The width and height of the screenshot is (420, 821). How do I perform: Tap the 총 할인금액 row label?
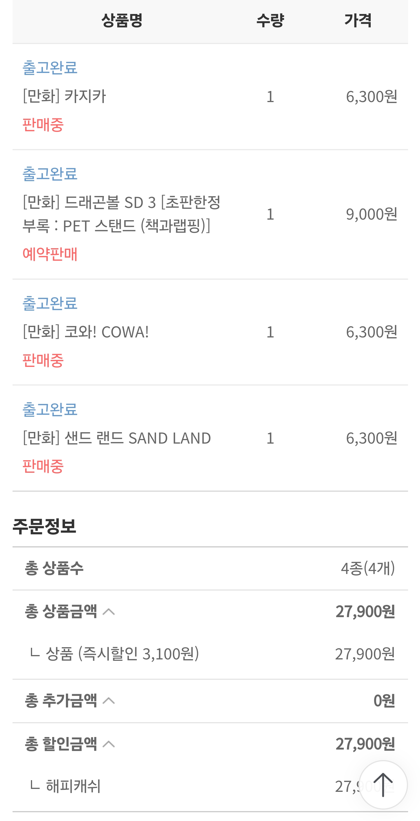[x=61, y=744]
